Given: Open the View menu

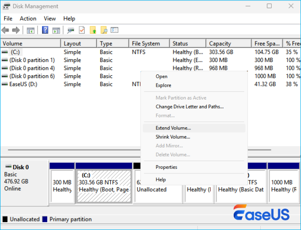Looking at the screenshot, I should (50, 19).
